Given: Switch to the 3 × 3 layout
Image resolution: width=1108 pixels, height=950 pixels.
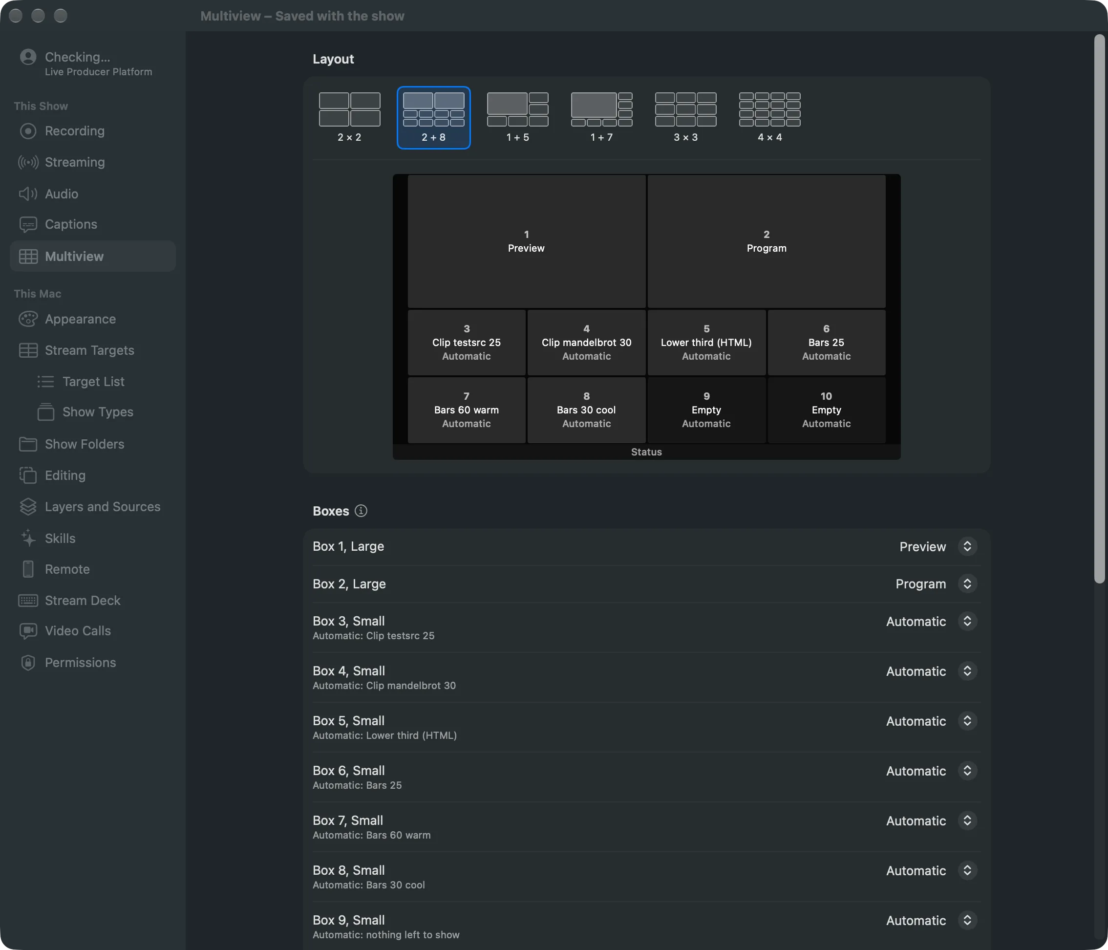Looking at the screenshot, I should coord(685,118).
